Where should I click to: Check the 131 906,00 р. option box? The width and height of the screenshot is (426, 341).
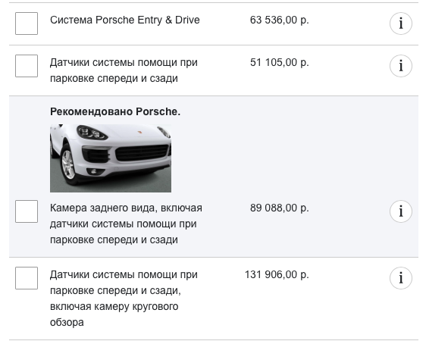click(x=27, y=278)
